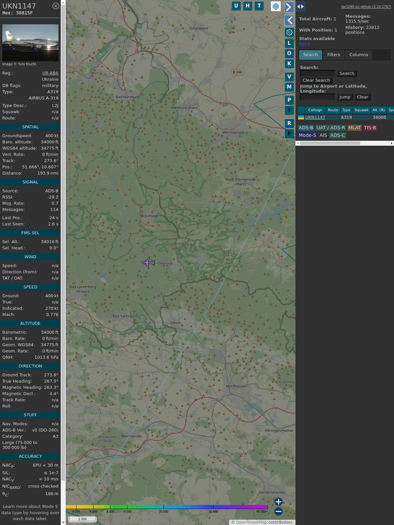
Task: Close the UKN1147 aircraft info panel
Action: tap(56, 6)
